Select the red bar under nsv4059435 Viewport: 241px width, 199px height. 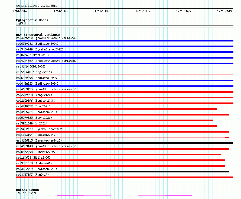click(x=125, y=92)
